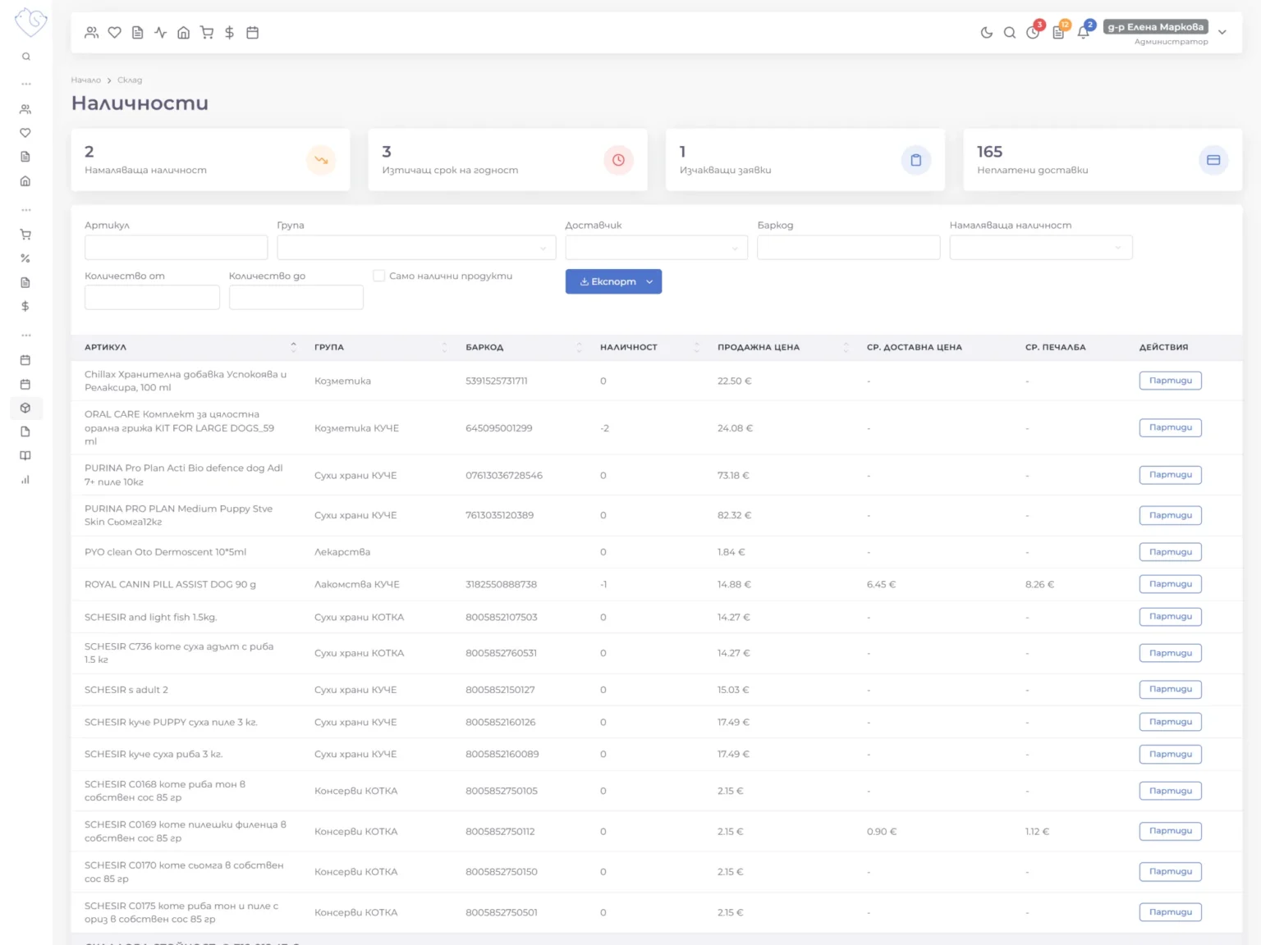The height and width of the screenshot is (945, 1261).
Task: Open the percent discounts icon in sidebar
Action: pos(25,258)
